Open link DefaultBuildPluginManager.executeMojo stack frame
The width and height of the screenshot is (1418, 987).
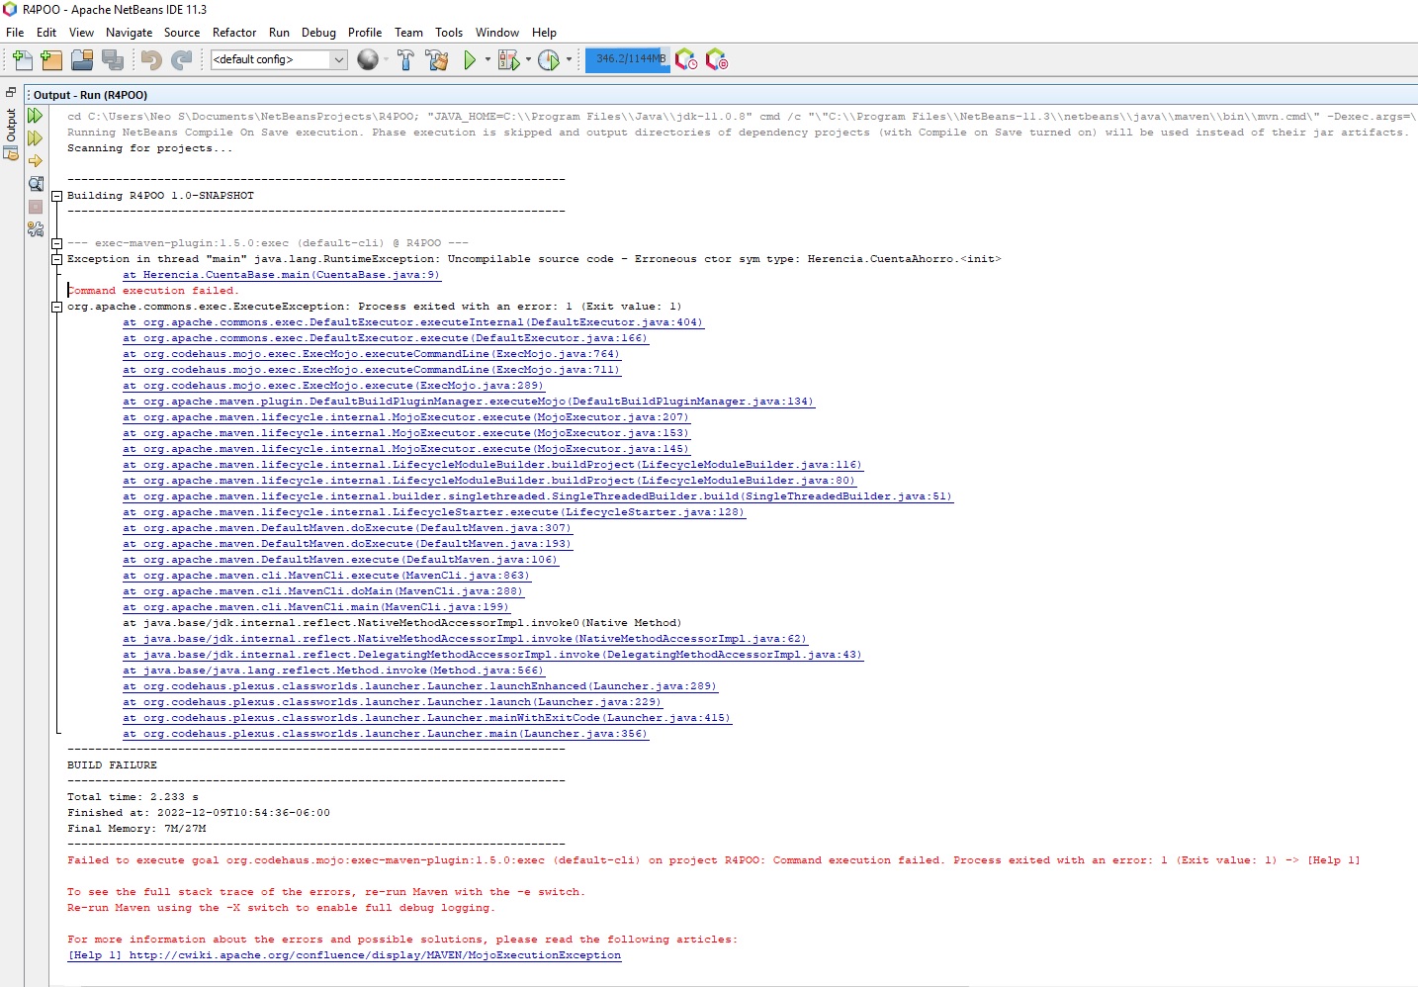click(x=469, y=402)
